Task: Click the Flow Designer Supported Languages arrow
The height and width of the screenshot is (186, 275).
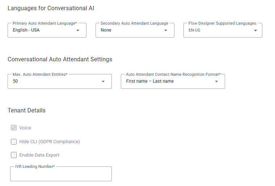Action: (x=255, y=31)
